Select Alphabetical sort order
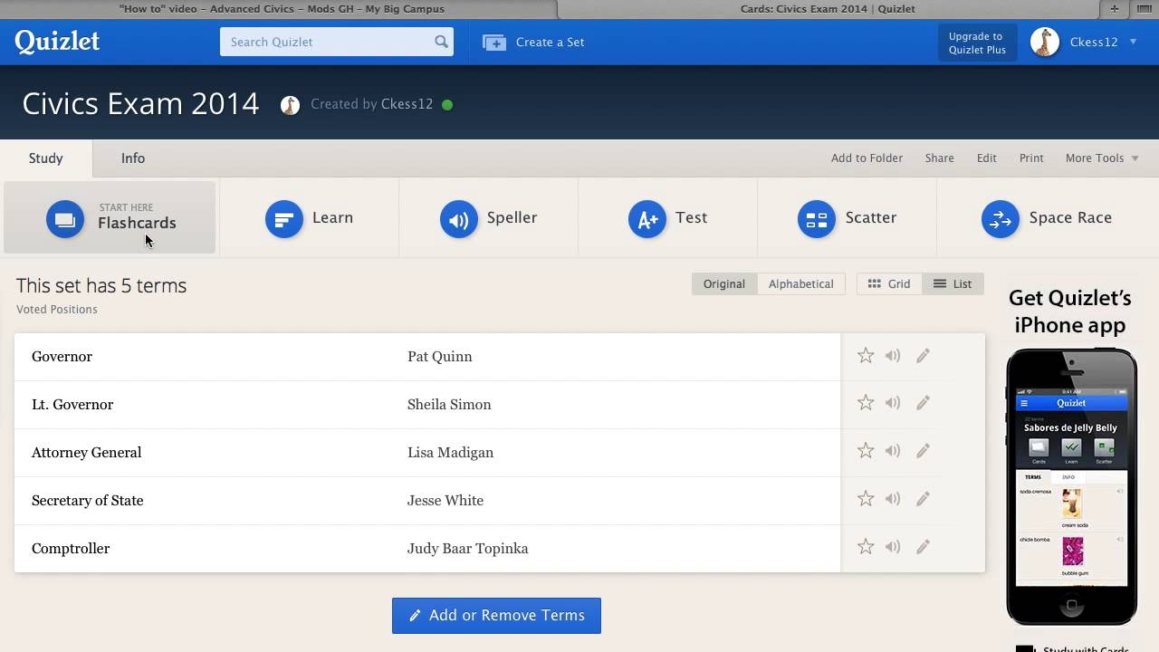 click(800, 283)
